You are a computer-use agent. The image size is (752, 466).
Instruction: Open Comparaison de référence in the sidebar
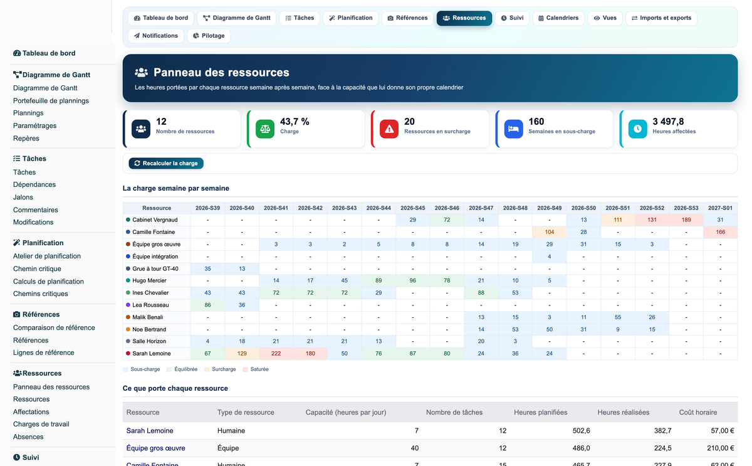point(54,327)
